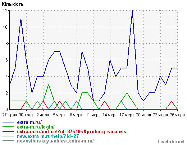Click the LiveInternet watermark text
Screen dimensions: 187x145
[171, 141]
